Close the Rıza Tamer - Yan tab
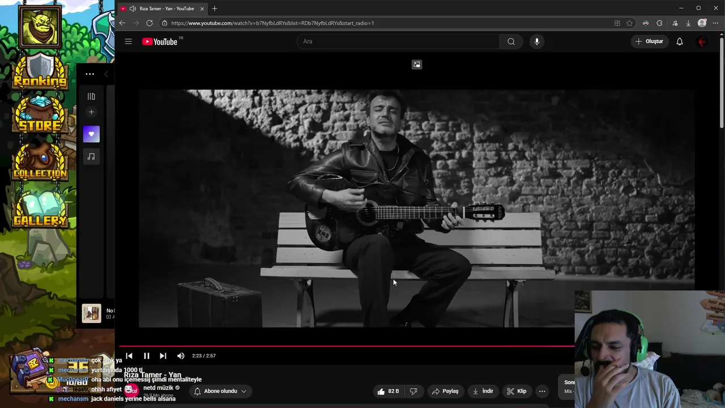 point(202,8)
